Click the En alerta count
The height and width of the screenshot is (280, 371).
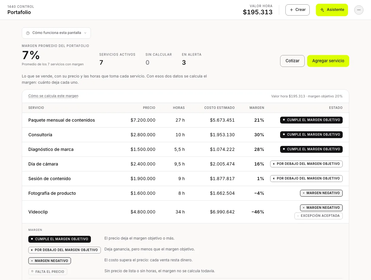pos(184,63)
